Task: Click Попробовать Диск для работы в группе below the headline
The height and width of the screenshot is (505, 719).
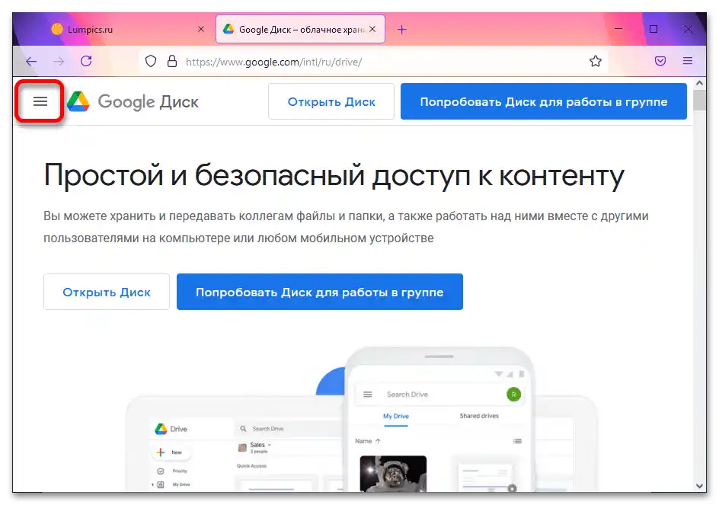Action: pos(320,292)
